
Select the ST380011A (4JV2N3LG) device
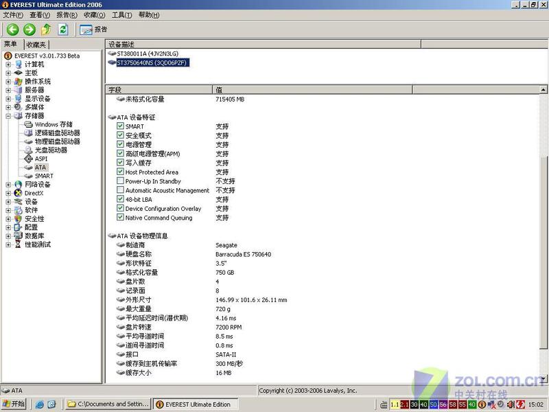tap(148, 54)
